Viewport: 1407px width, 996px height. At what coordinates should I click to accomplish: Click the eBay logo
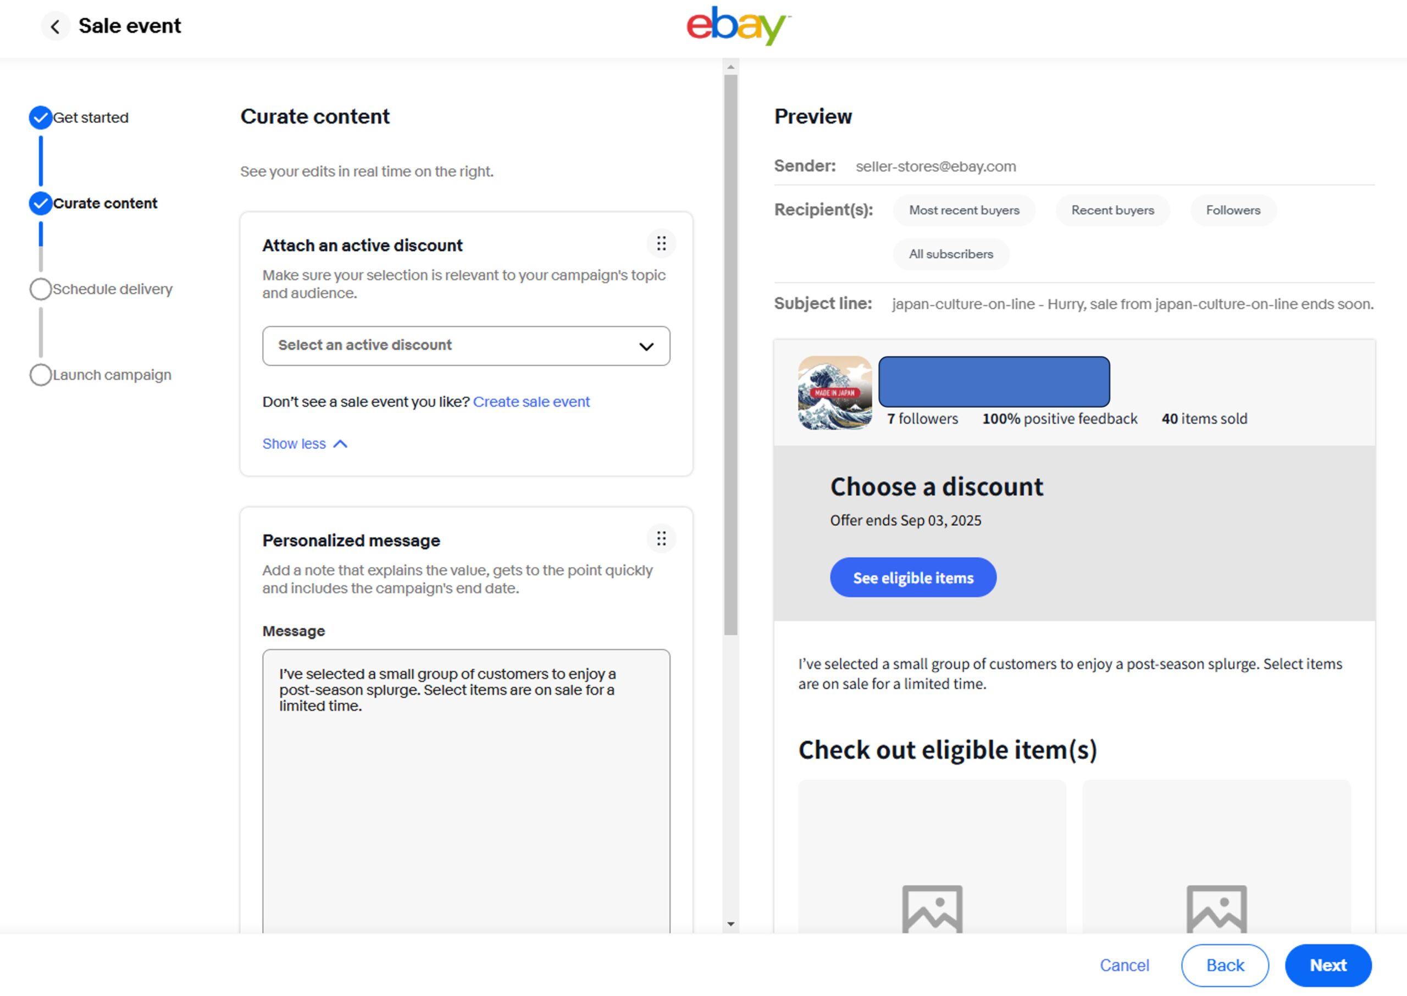pyautogui.click(x=738, y=26)
